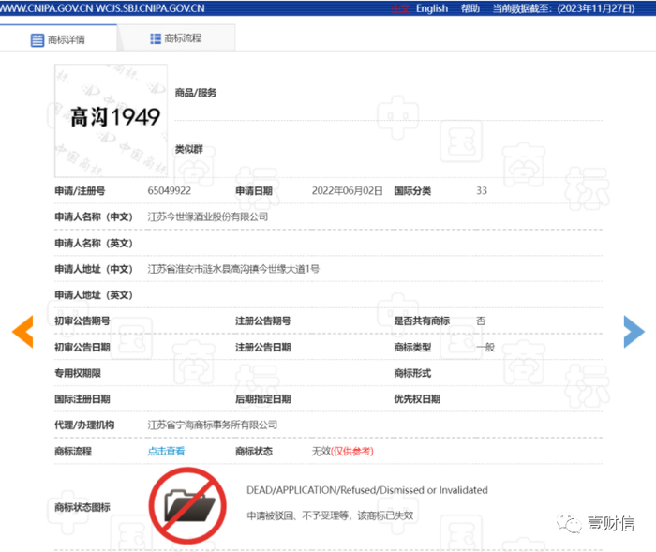
Task: Go to next trademark with blue arrow
Action: click(634, 332)
